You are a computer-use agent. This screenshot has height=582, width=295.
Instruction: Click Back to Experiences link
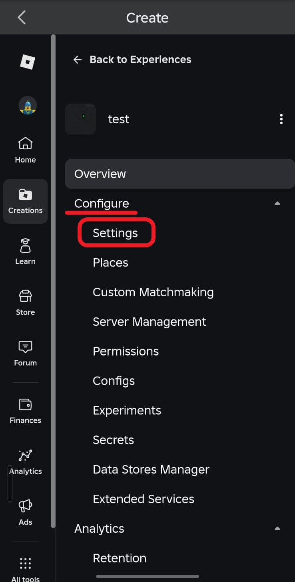[x=132, y=60]
